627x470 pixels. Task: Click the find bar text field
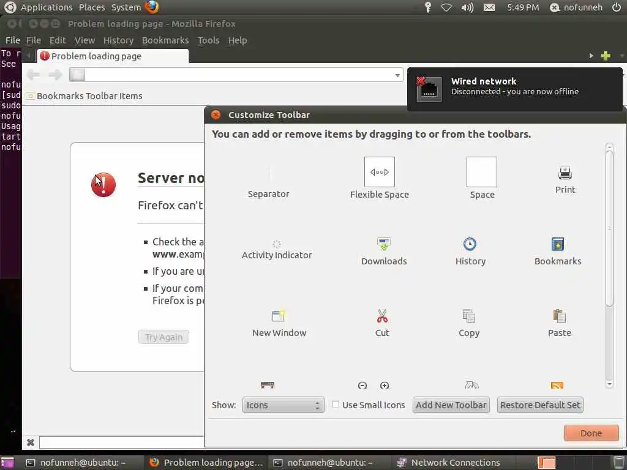(x=121, y=442)
